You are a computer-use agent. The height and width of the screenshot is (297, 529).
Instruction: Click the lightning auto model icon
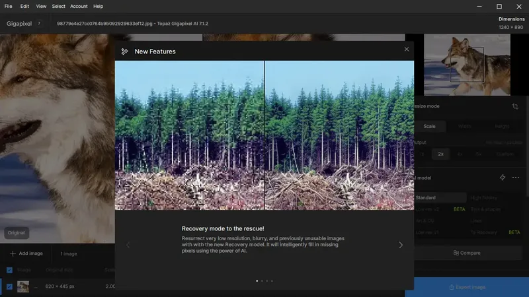point(503,178)
